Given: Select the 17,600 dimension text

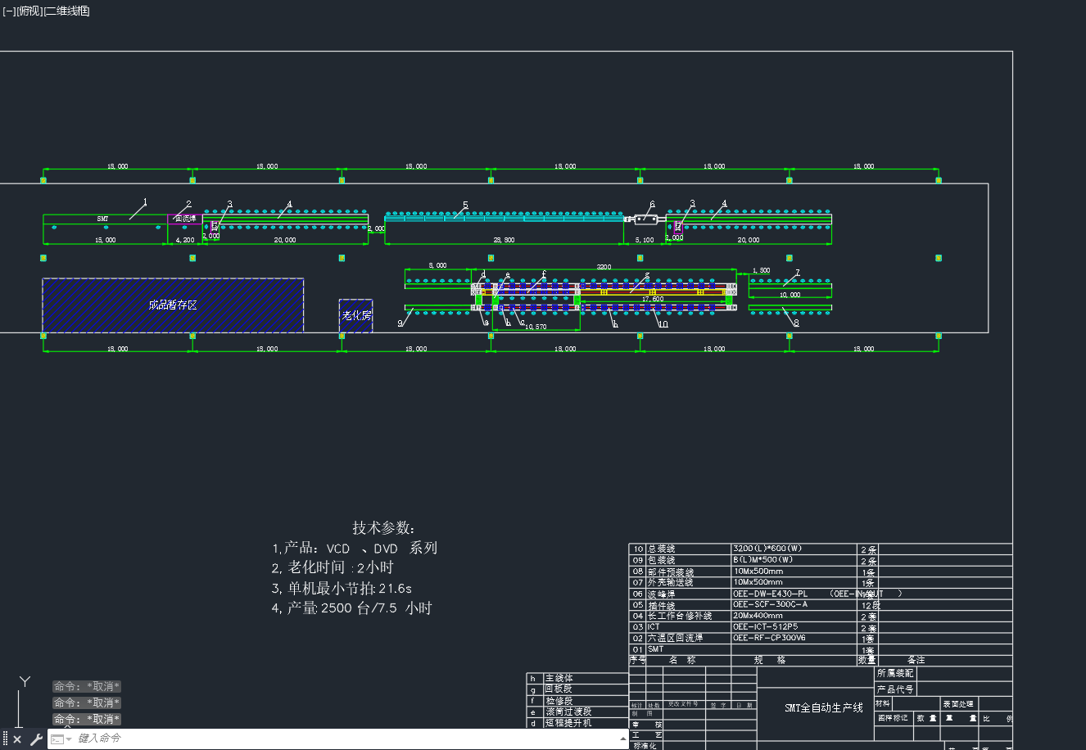Looking at the screenshot, I should click(x=653, y=299).
